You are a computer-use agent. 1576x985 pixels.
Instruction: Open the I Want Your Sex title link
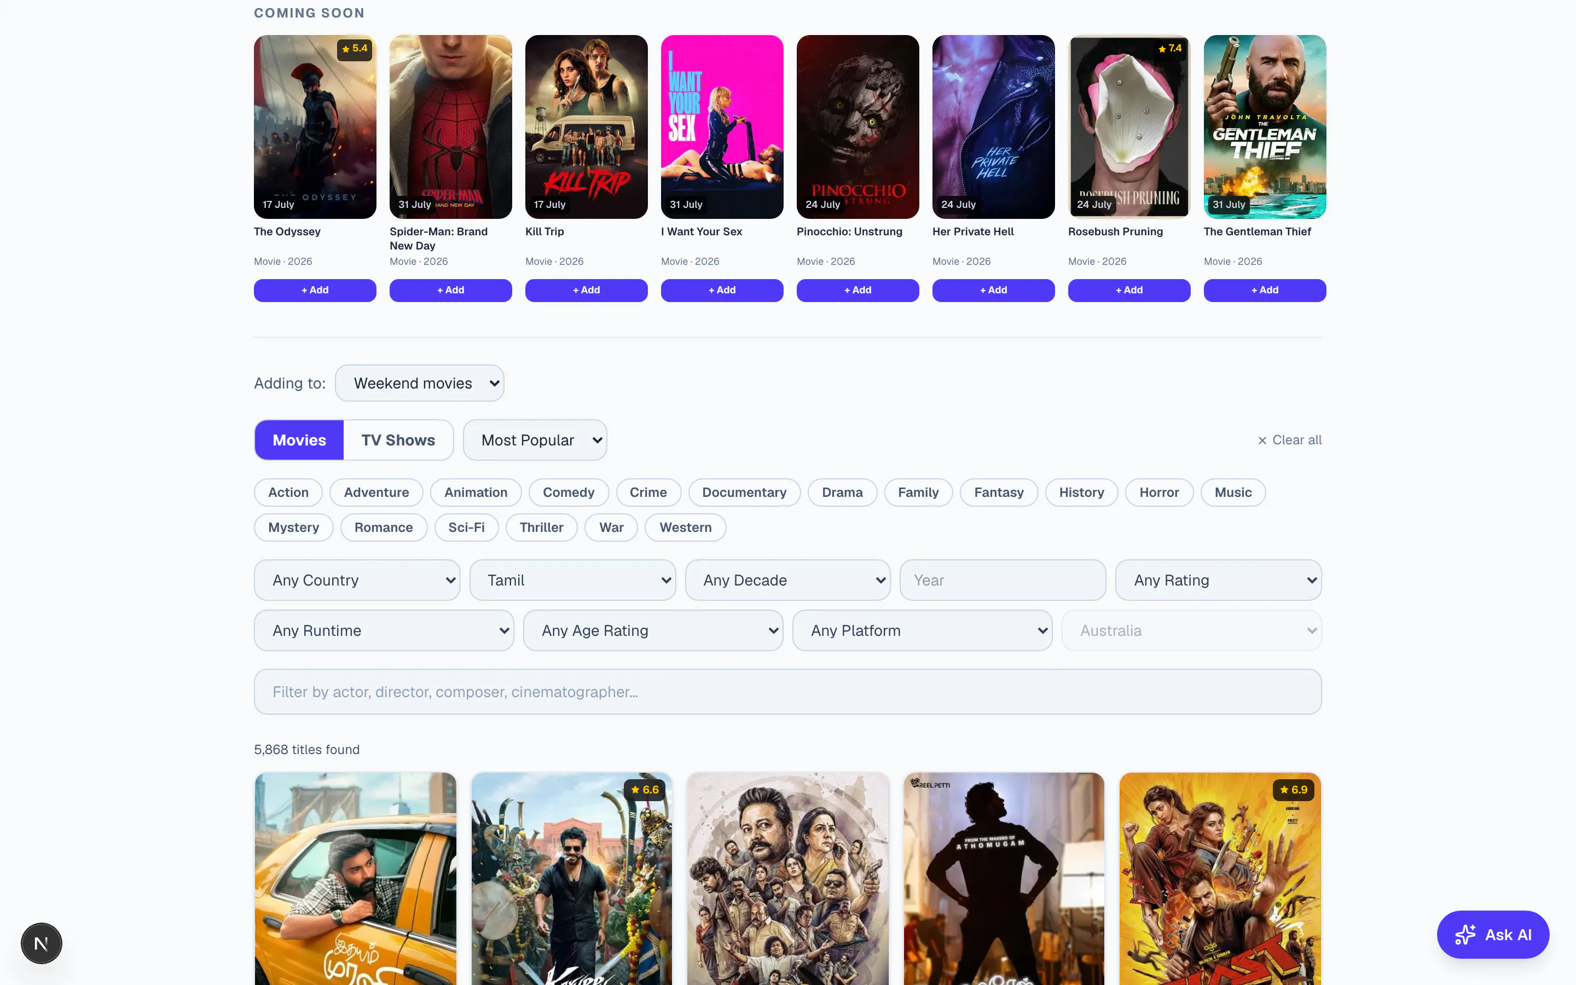point(702,231)
